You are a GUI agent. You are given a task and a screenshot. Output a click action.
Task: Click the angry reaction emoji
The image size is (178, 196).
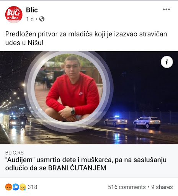pyautogui.click(x=8, y=187)
